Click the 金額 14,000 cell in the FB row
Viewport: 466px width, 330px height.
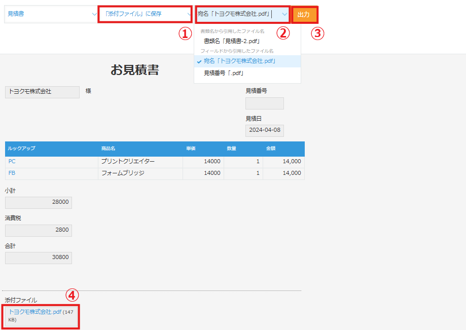pyautogui.click(x=284, y=173)
